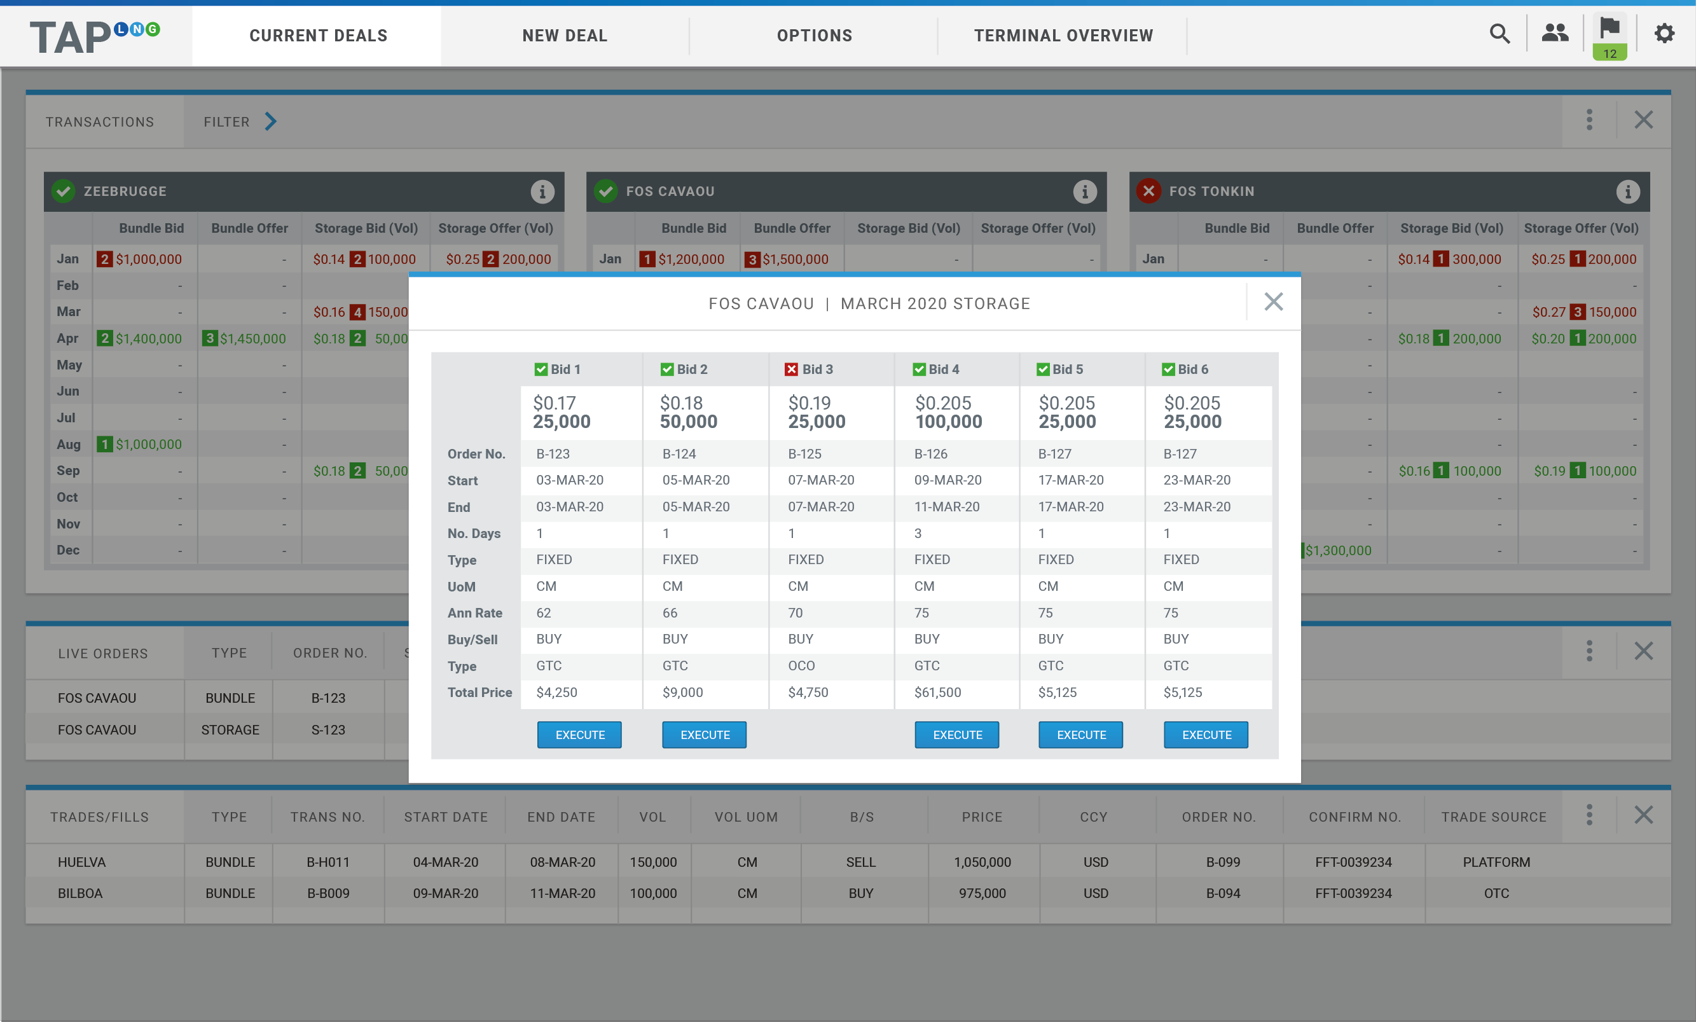Open Live Orders panel three-dot menu

1589,651
